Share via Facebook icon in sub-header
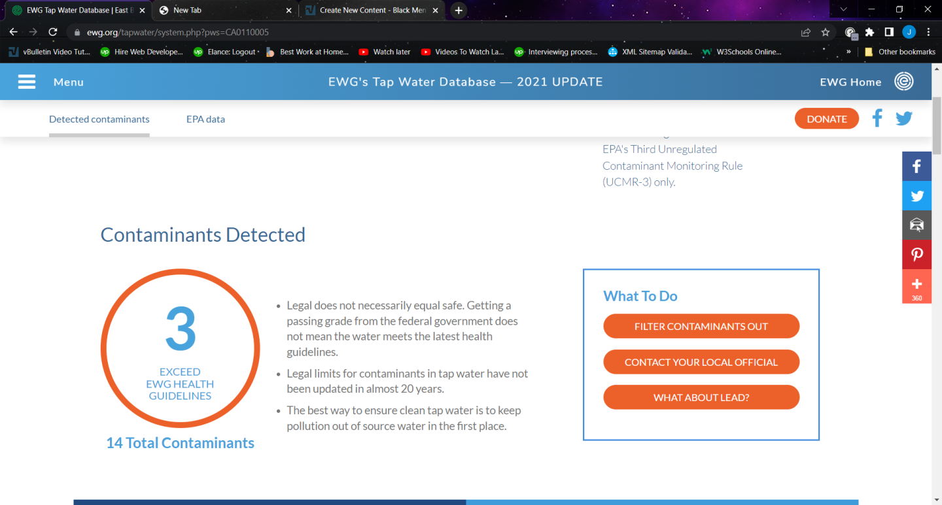 tap(877, 118)
